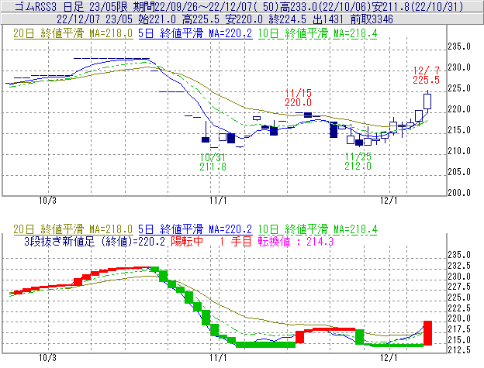Click the lower chart's 5日 終値平滑 MA=220.2 label
Image resolution: width=484 pixels, height=368 pixels.
195,229
